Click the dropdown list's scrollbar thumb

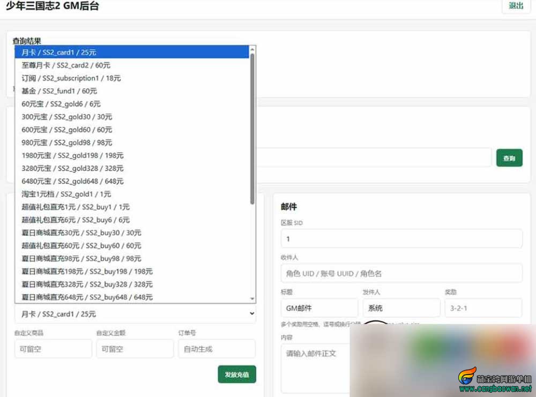[x=252, y=129]
